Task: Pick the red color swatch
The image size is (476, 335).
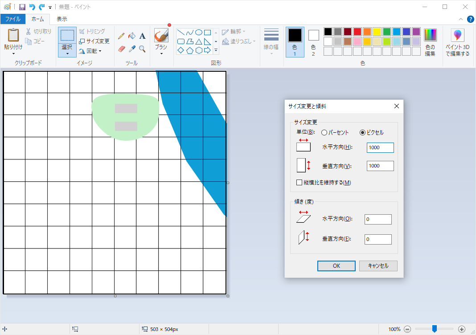Action: click(x=357, y=32)
